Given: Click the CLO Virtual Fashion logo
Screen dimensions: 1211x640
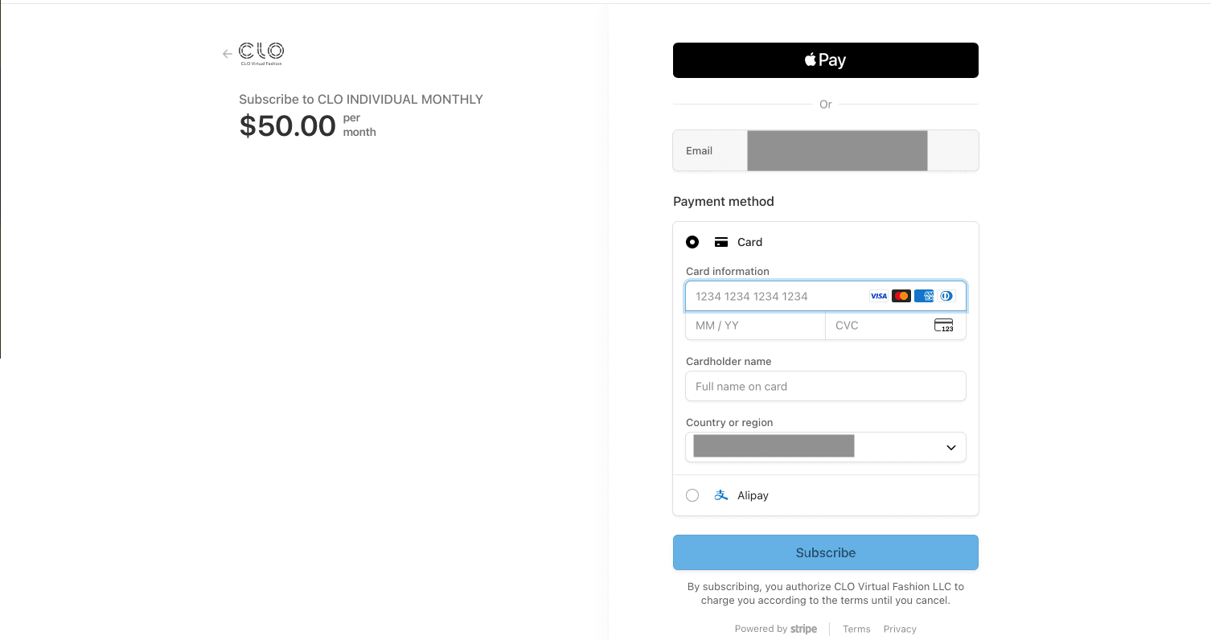Looking at the screenshot, I should [261, 53].
